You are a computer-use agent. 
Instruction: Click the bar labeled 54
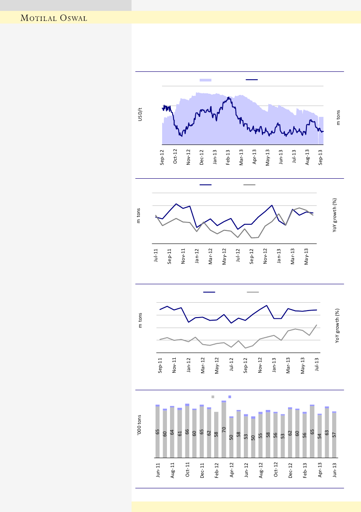coord(319,436)
